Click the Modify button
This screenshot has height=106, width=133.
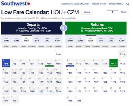pyautogui.click(x=87, y=12)
